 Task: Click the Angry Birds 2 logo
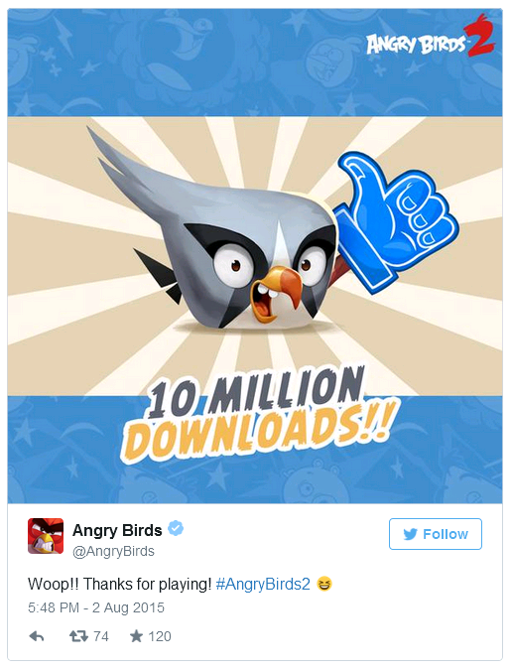point(431,37)
